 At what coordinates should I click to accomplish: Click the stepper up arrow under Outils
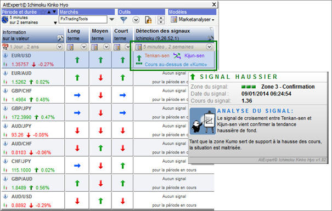[161, 18]
